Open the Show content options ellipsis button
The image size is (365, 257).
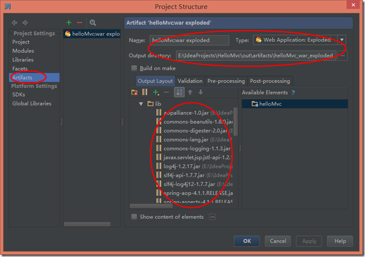click(x=213, y=217)
